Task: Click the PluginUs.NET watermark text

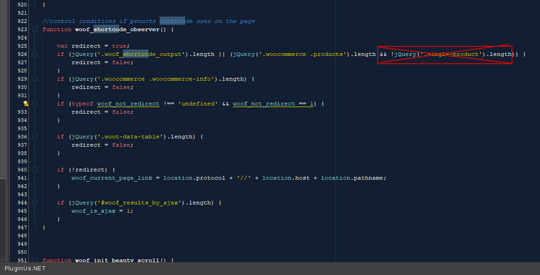Action: pyautogui.click(x=25, y=269)
